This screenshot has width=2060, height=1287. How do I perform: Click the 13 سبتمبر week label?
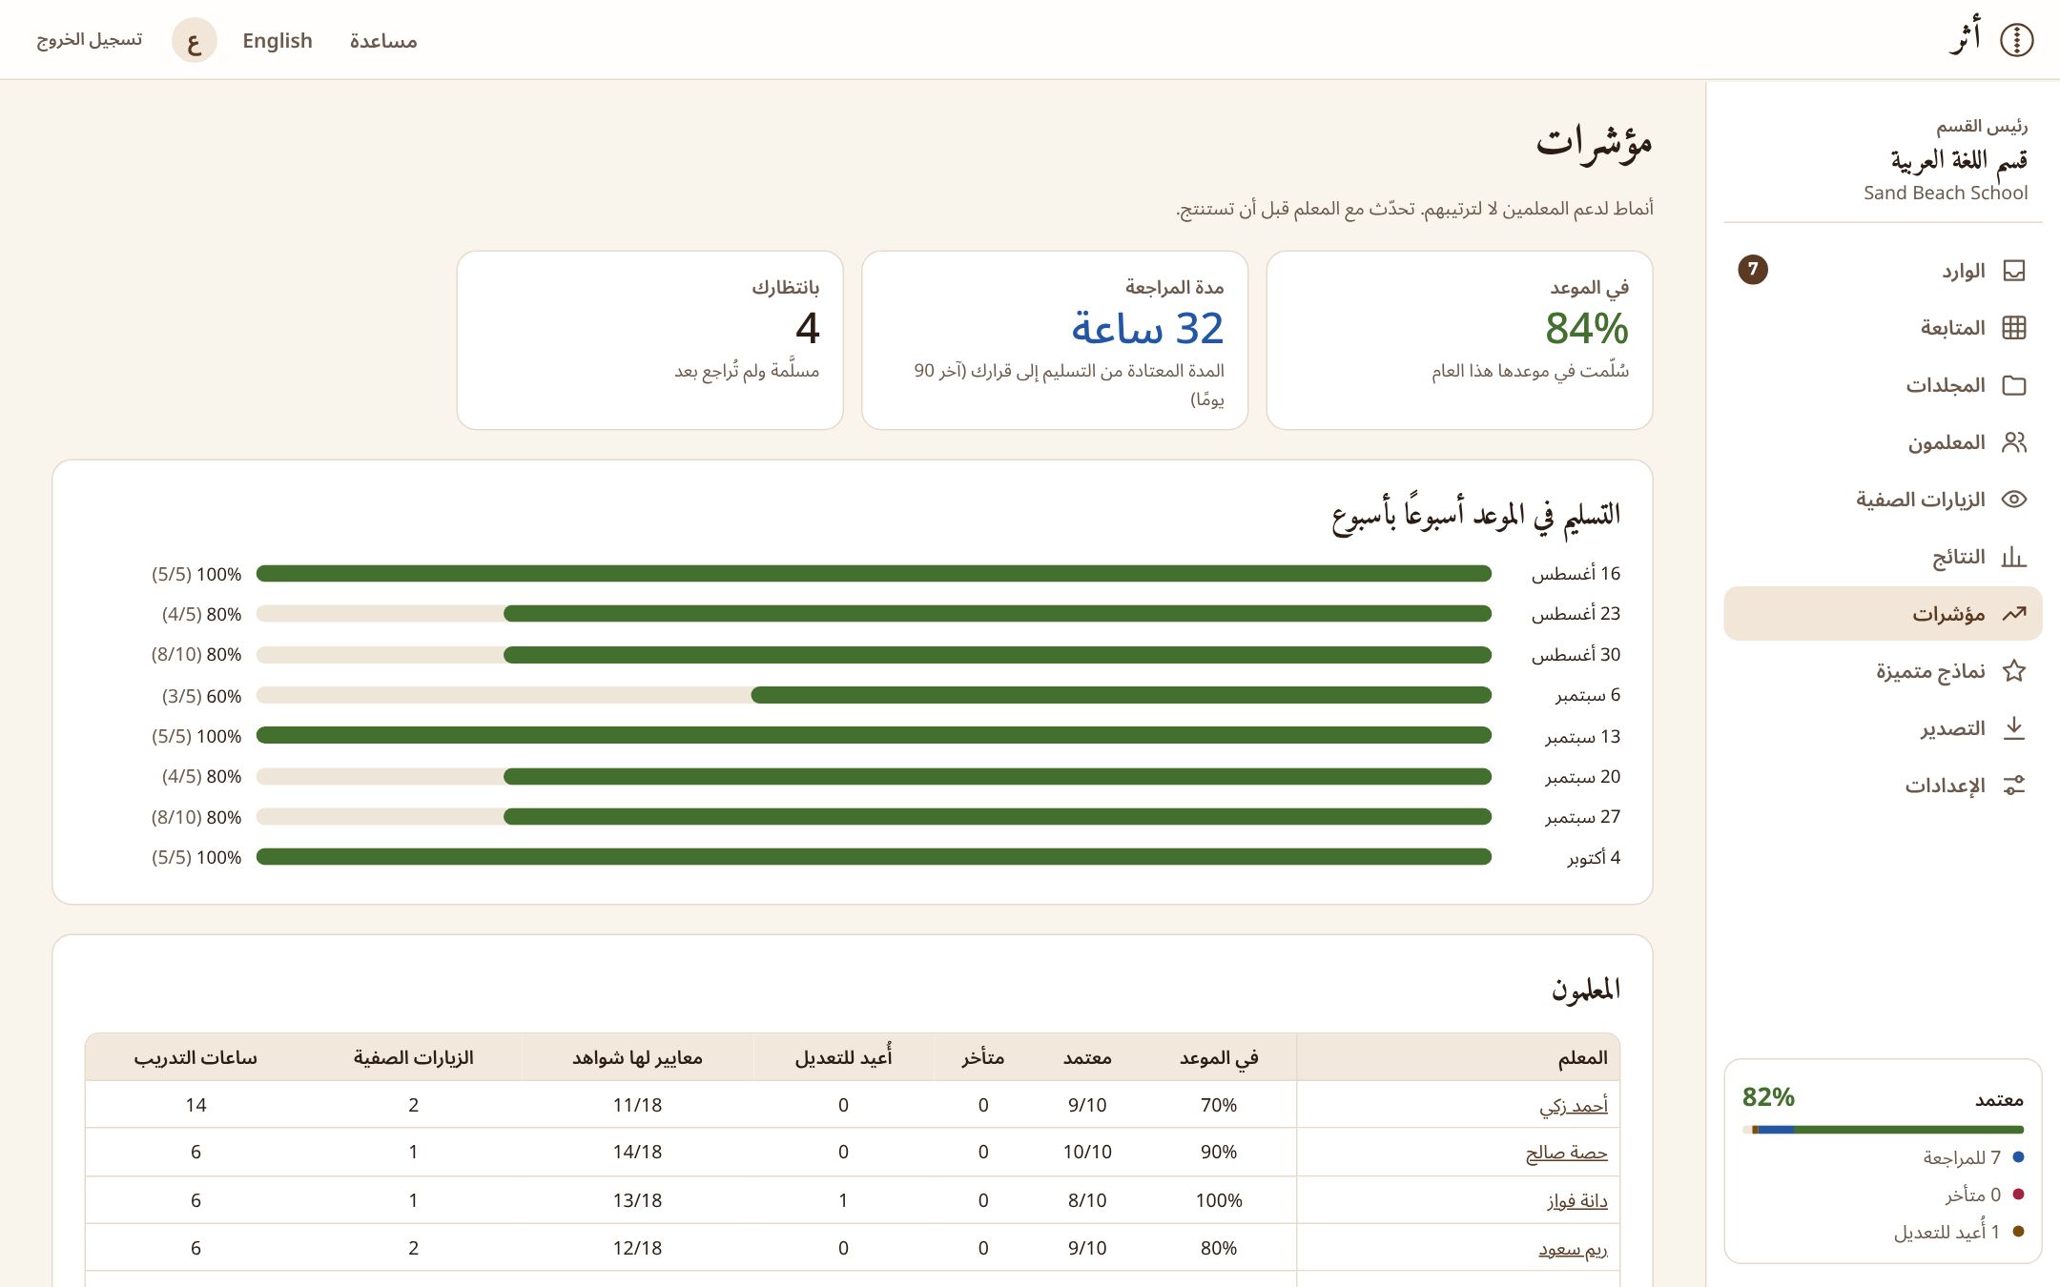pos(1583,736)
